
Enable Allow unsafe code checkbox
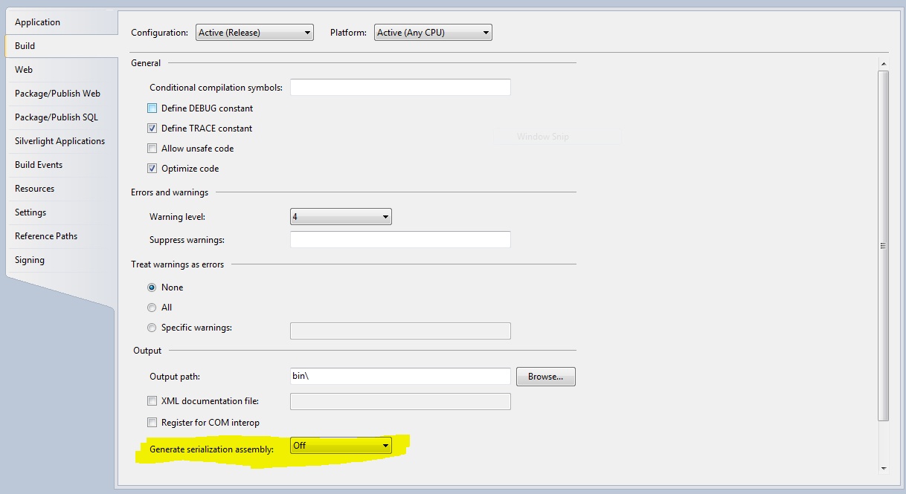(x=152, y=149)
